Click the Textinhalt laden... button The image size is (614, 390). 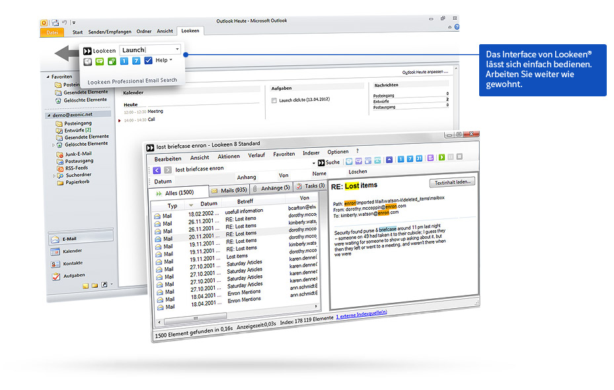point(453,182)
